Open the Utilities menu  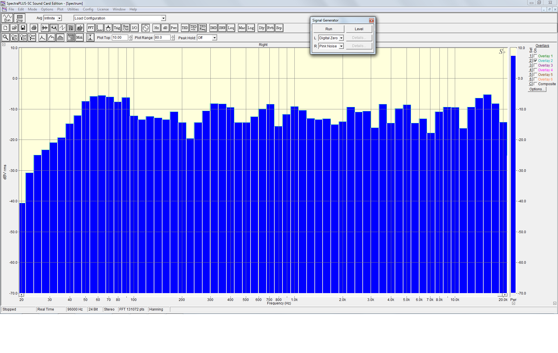click(73, 9)
